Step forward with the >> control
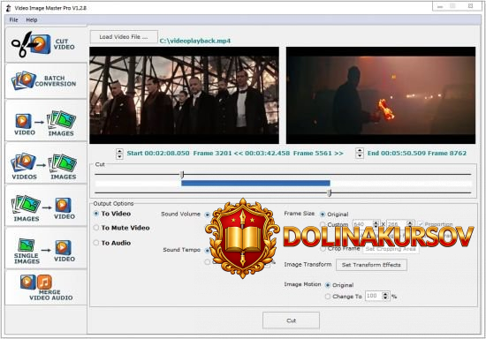The height and width of the screenshot is (339, 486). click(x=339, y=154)
